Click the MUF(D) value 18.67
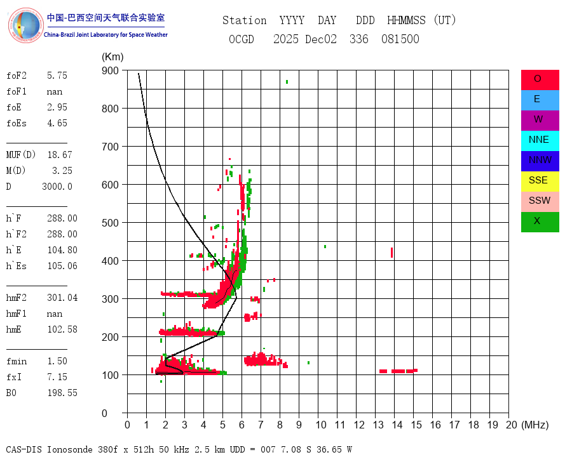 pyautogui.click(x=60, y=155)
